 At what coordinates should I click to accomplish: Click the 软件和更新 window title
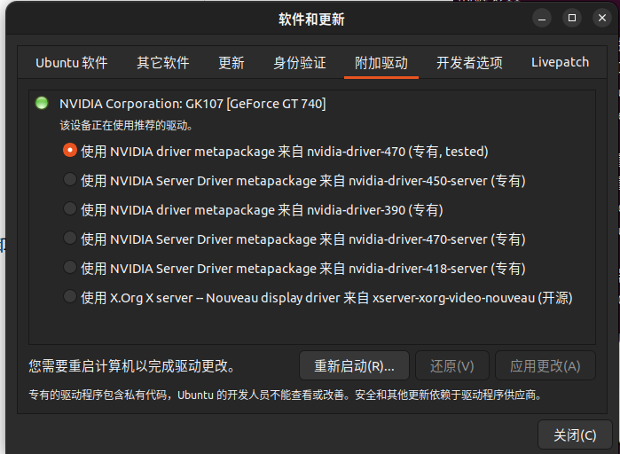[x=311, y=19]
